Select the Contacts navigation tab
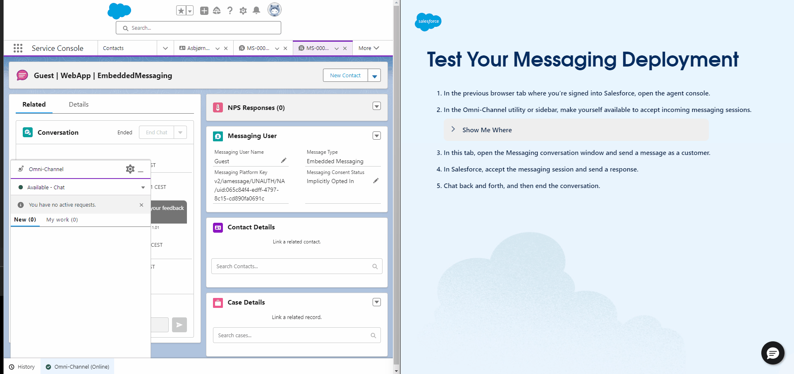 (x=113, y=48)
